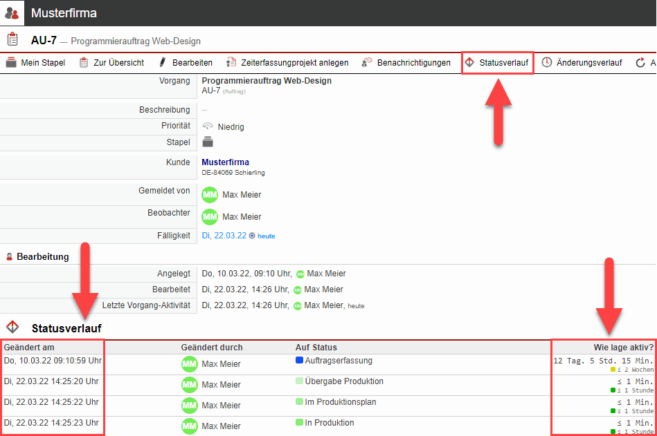The image size is (657, 436).
Task: Click the AU-7 clipboard icon
Action: [12, 39]
